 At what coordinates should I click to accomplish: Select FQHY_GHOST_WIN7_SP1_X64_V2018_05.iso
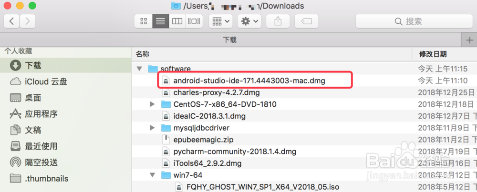tap(263, 187)
